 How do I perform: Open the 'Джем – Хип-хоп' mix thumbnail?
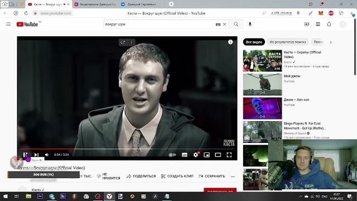click(262, 108)
